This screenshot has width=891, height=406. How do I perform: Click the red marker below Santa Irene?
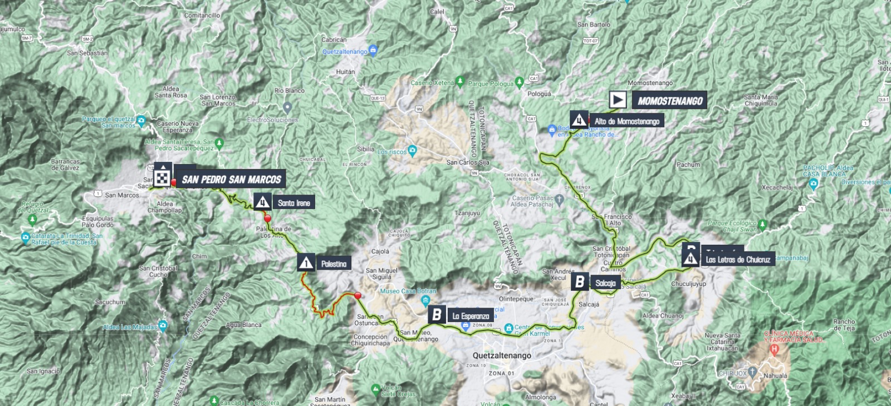tap(267, 219)
